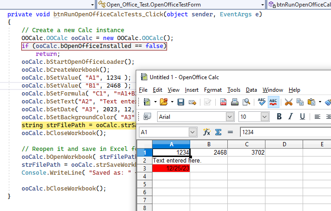The image size is (331, 211).
Task: Toggle Italic formatting
Action: pyautogui.click(x=291, y=116)
